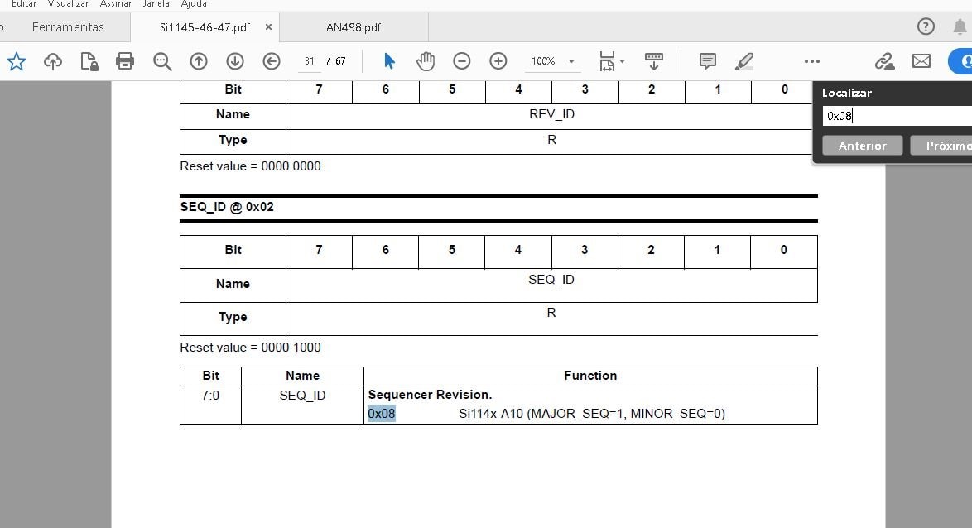972x528 pixels.
Task: Open the more tools ellipsis menu
Action: coord(812,60)
